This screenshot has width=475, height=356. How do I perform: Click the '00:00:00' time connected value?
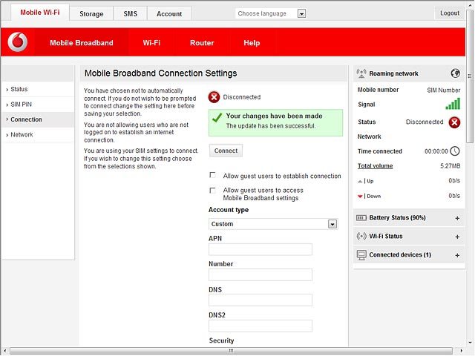point(436,151)
